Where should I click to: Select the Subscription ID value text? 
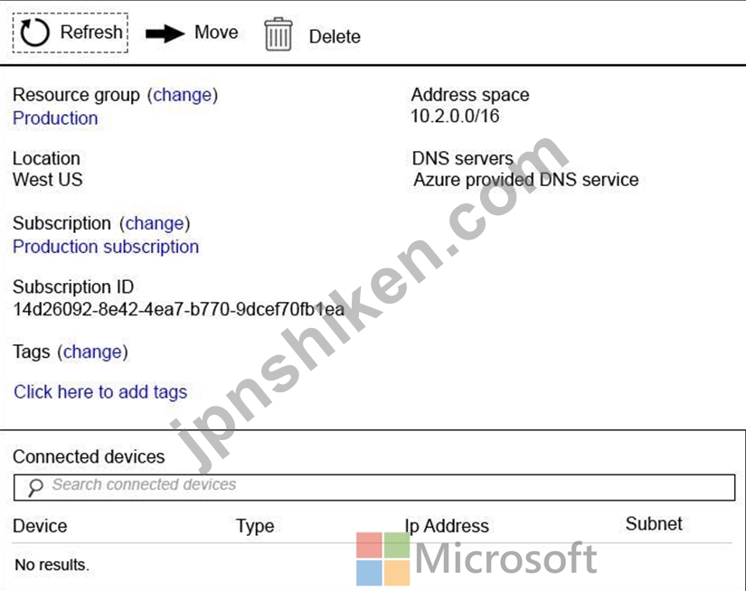coord(178,310)
